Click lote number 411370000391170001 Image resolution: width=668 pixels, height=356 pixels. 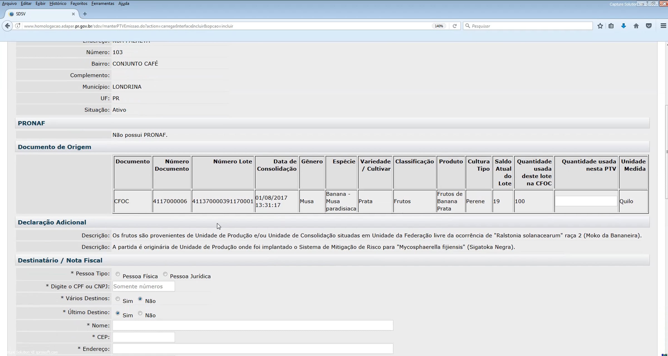point(223,201)
